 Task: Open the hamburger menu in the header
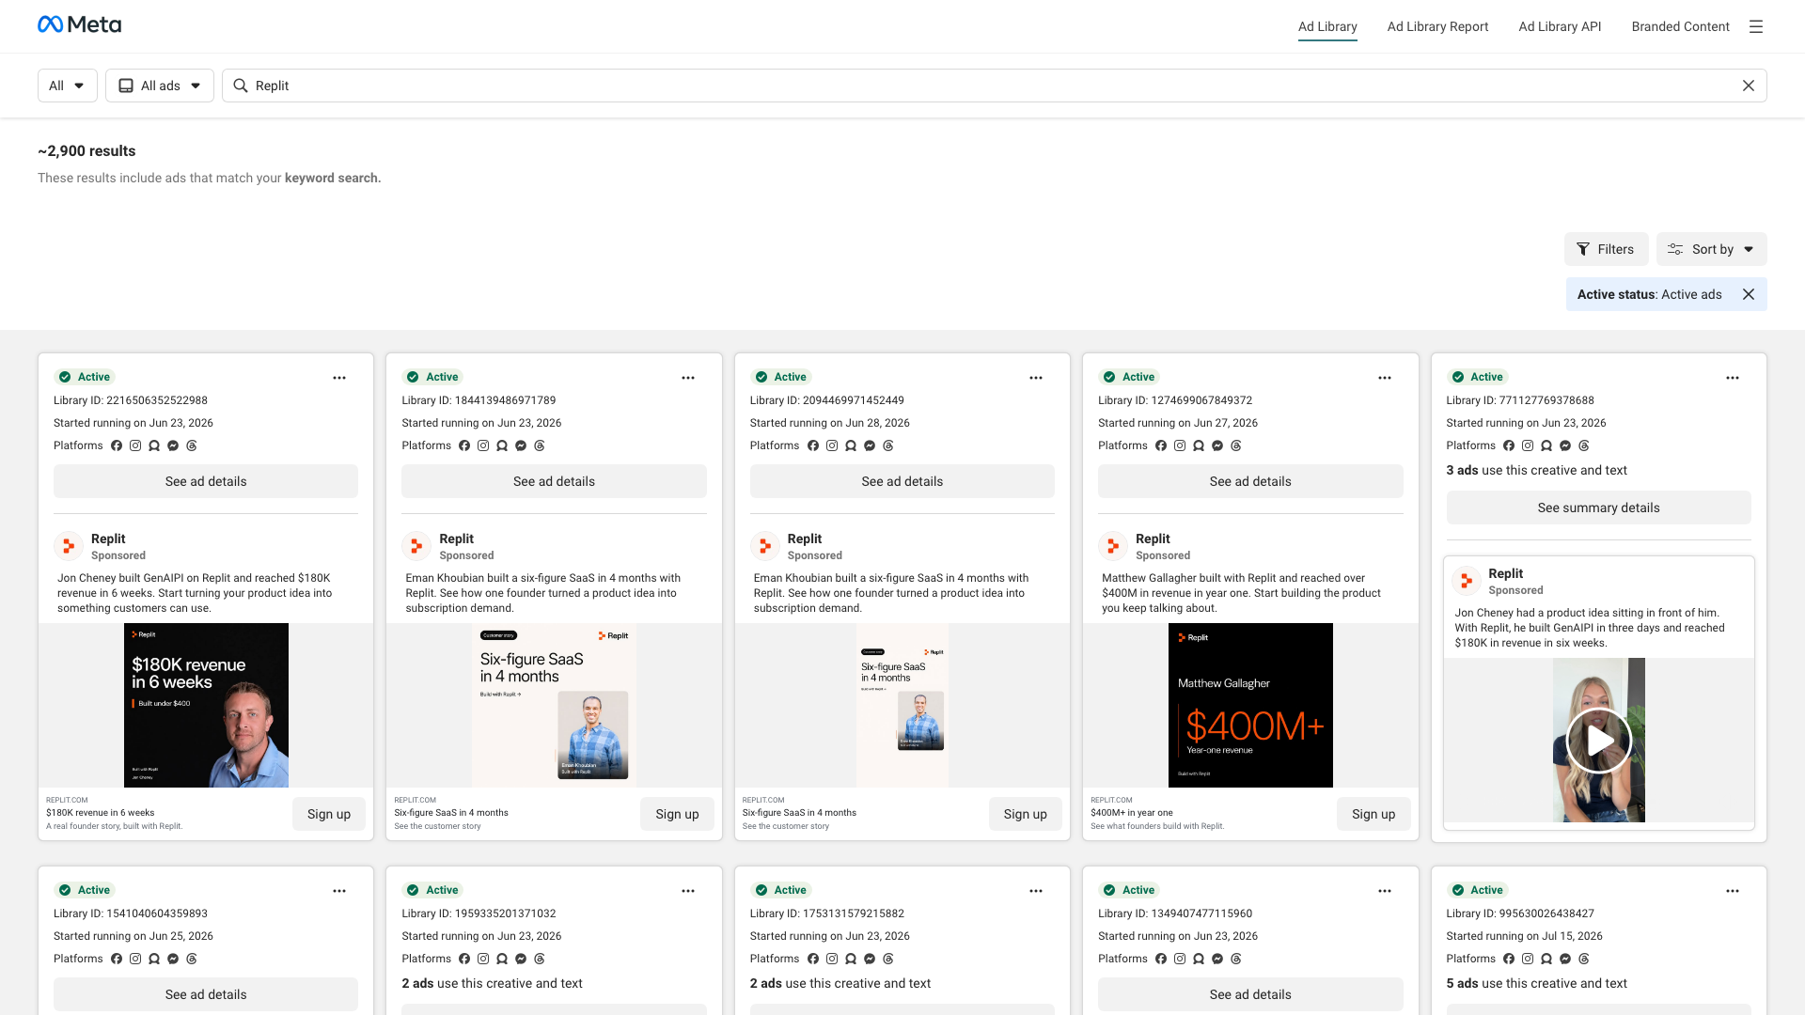[x=1755, y=26]
